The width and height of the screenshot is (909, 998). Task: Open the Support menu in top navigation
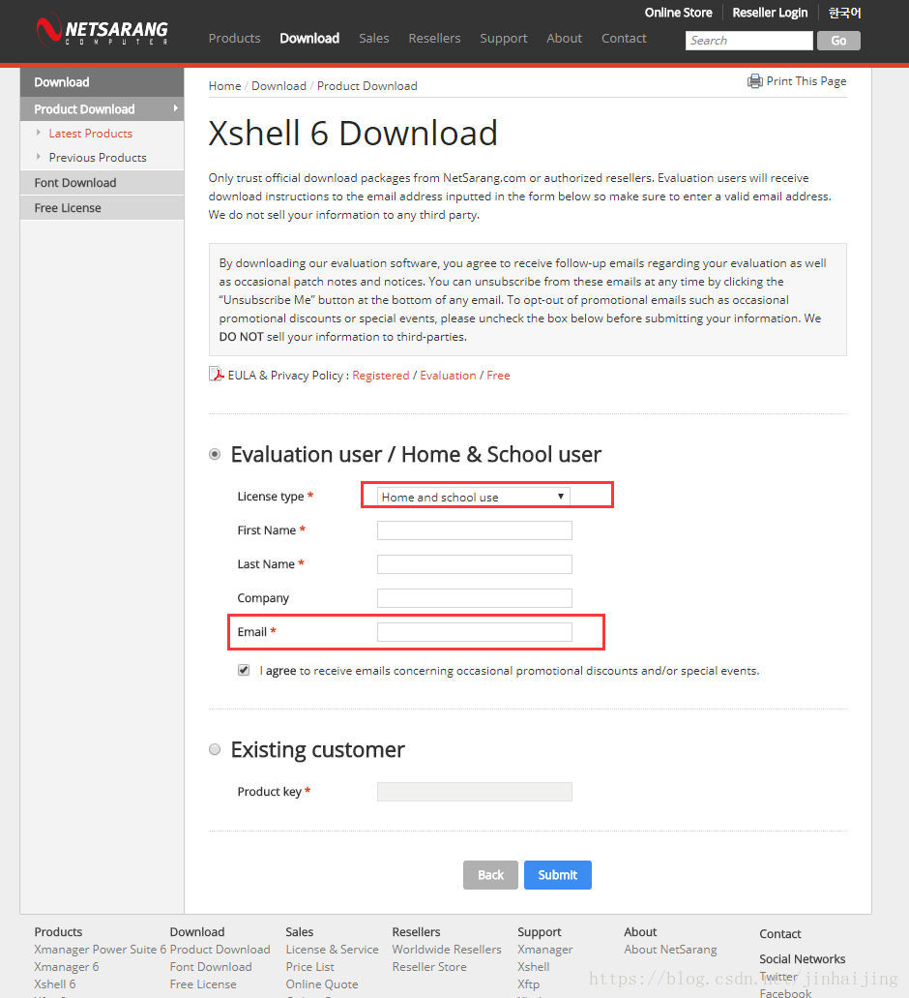click(x=504, y=38)
